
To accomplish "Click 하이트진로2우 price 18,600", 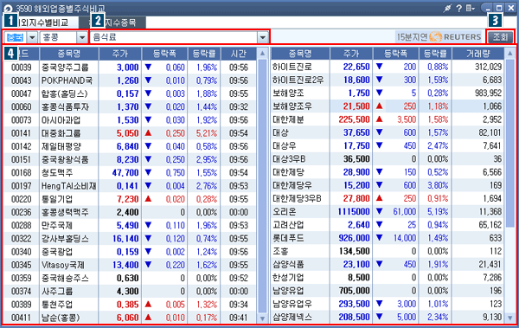I will pyautogui.click(x=356, y=80).
